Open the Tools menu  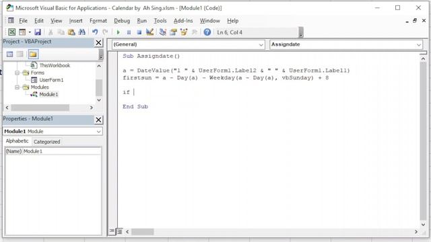pyautogui.click(x=160, y=21)
